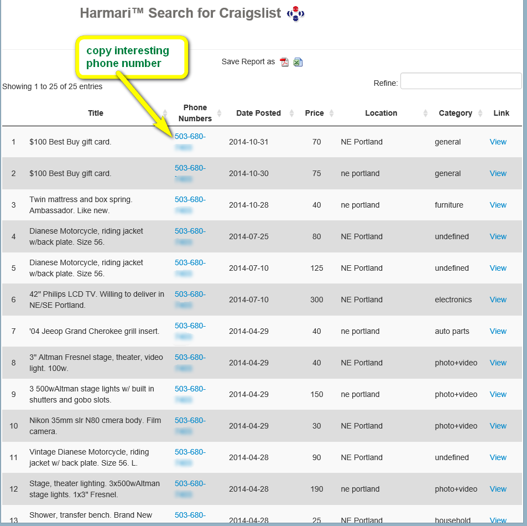Sort entries by Date Posted arrows

[x=292, y=113]
